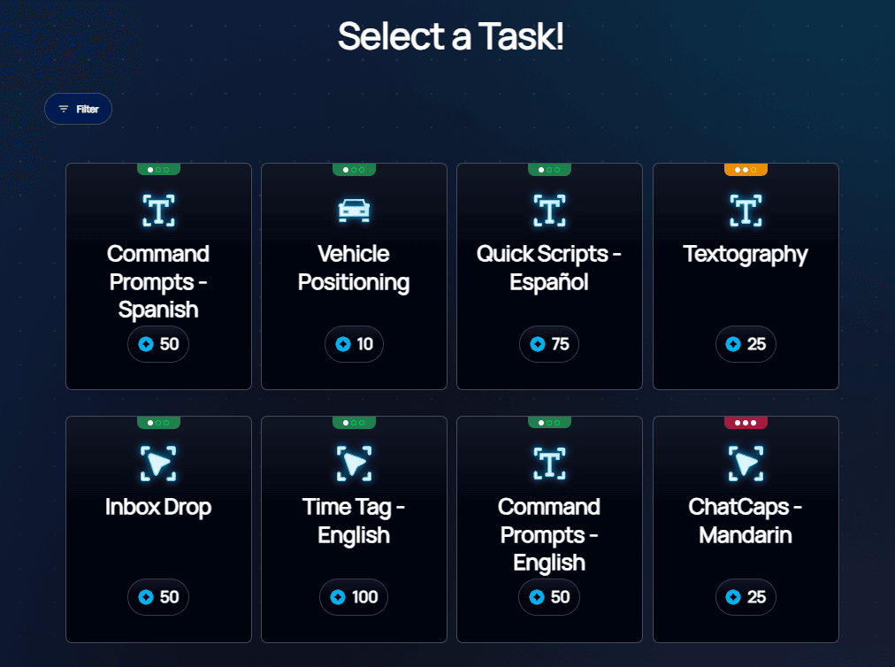Image resolution: width=895 pixels, height=667 pixels.
Task: Click the 100 points badge on Time Tag
Action: tap(354, 597)
